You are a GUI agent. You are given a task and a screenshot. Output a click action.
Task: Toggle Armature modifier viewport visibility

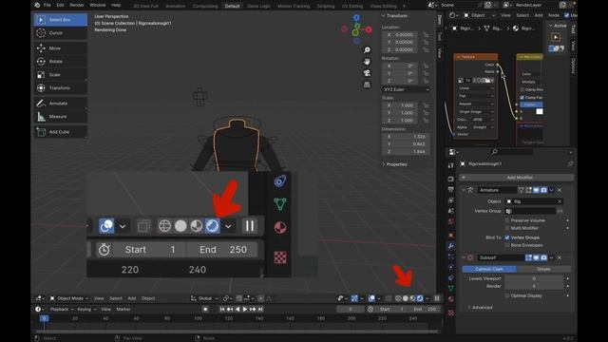pos(536,190)
